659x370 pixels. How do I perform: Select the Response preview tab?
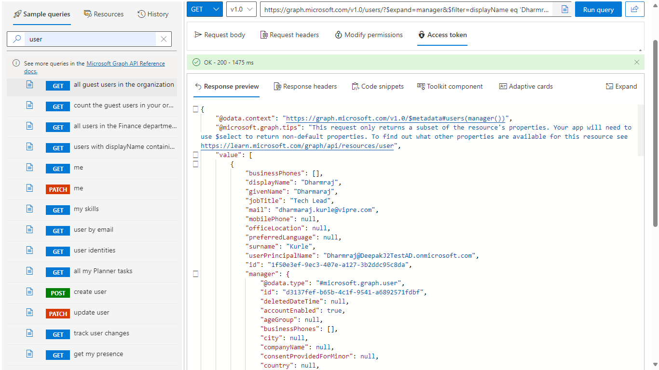[227, 86]
